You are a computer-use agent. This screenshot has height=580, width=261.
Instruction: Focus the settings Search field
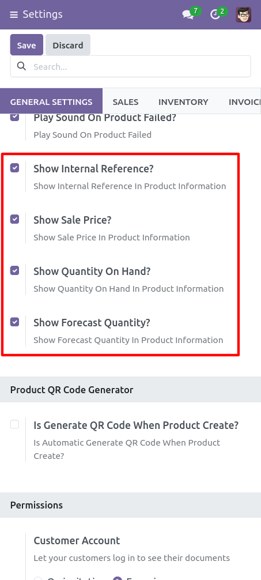(x=130, y=66)
